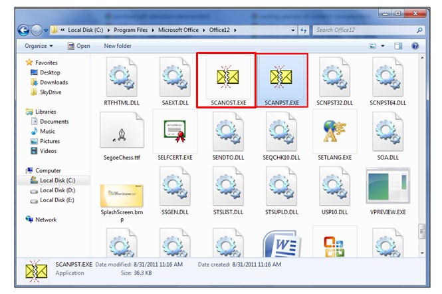Select the SELFCERT.EXE certificate icon
The height and width of the screenshot is (294, 442).
pyautogui.click(x=175, y=131)
